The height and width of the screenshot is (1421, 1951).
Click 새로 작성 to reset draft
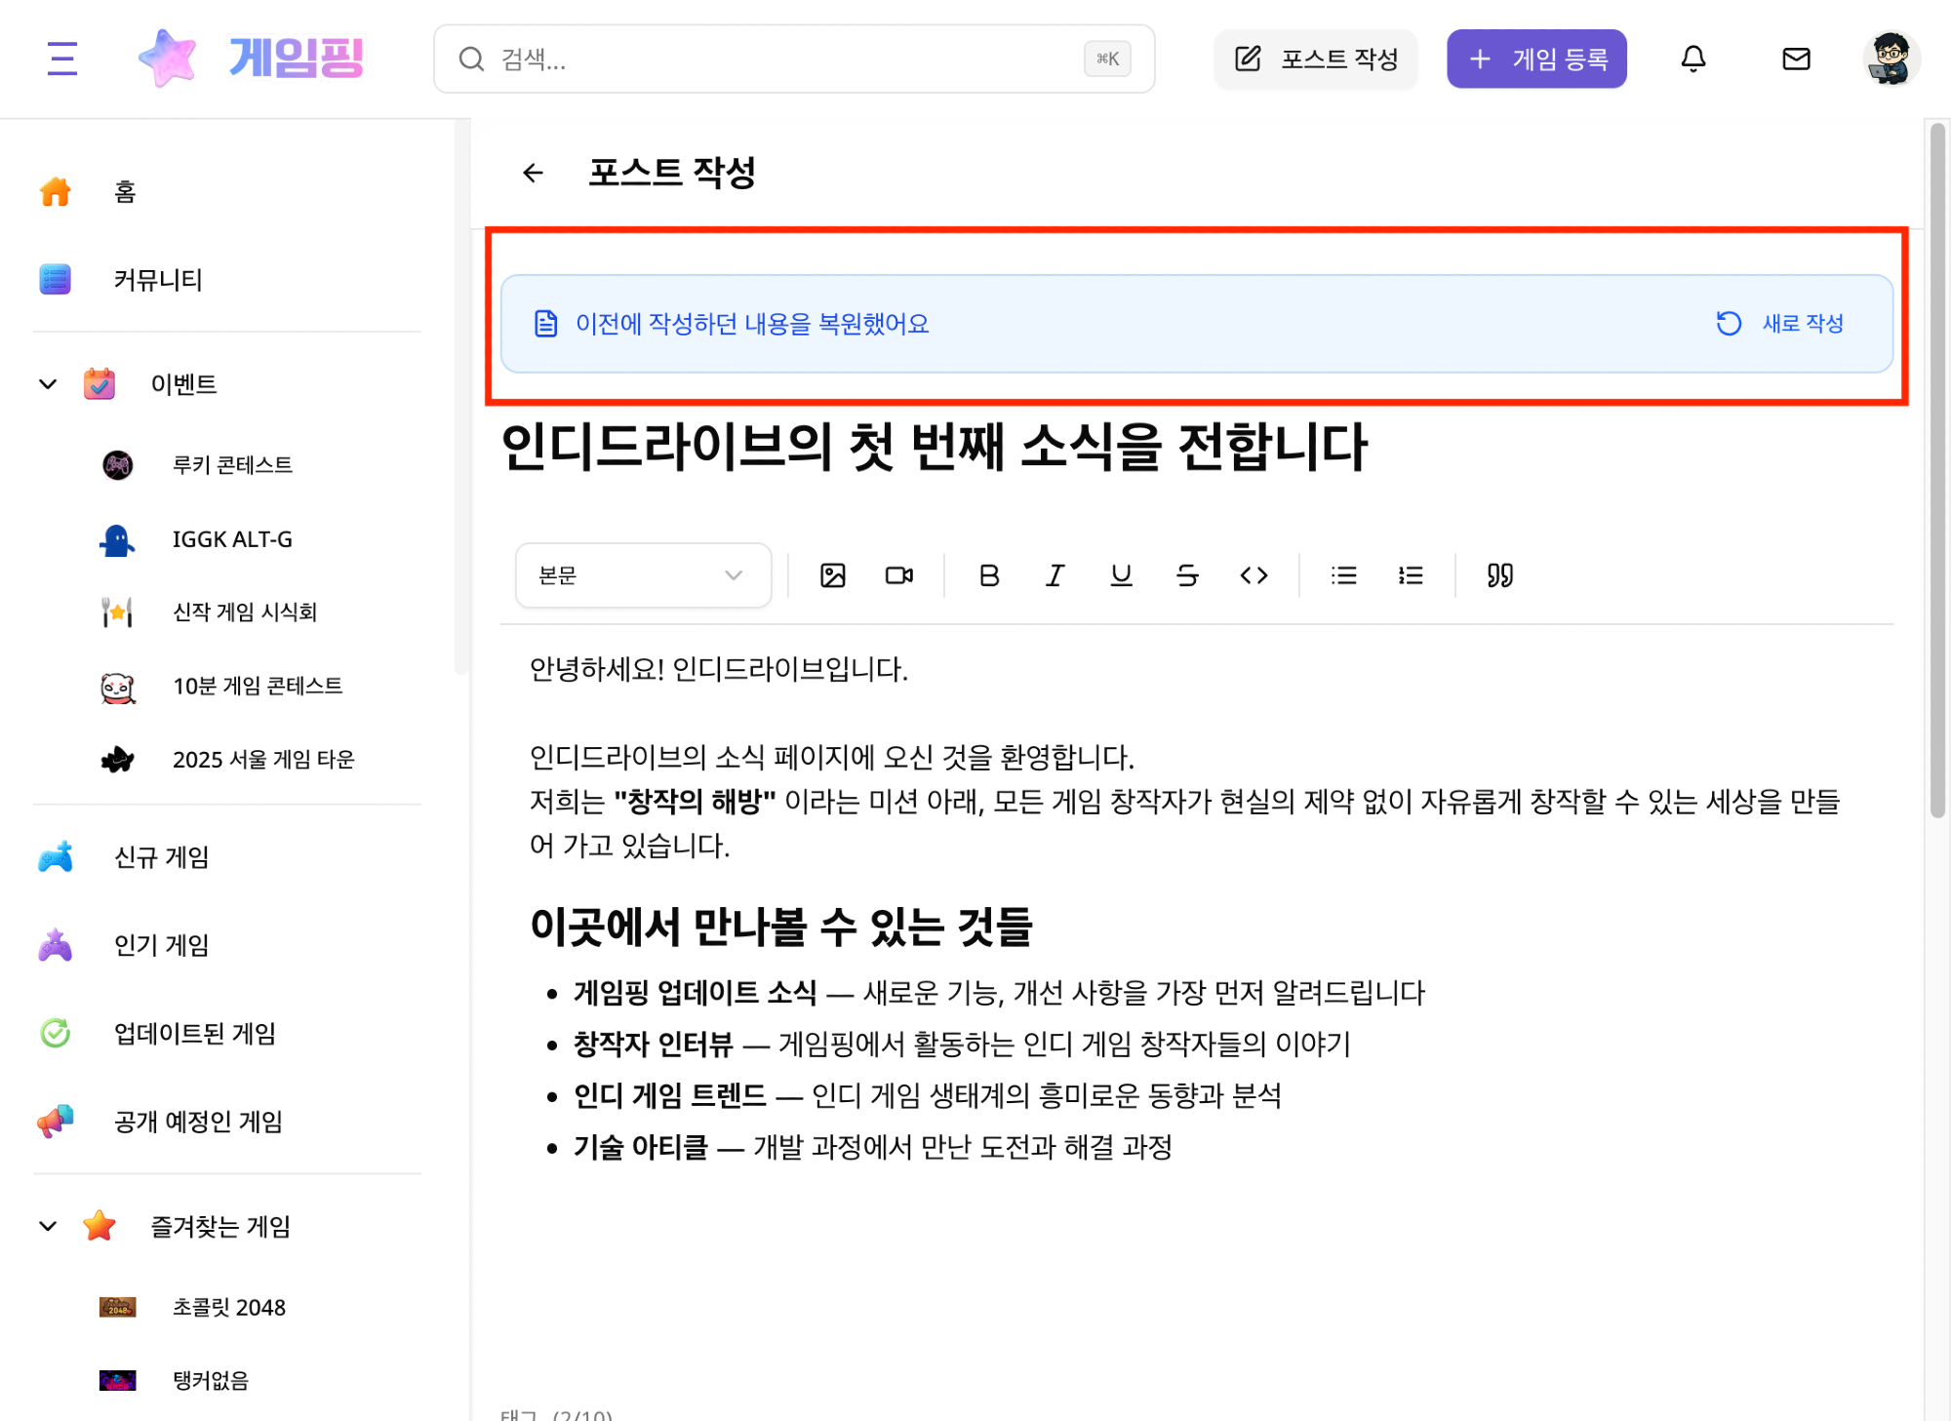coord(1781,324)
